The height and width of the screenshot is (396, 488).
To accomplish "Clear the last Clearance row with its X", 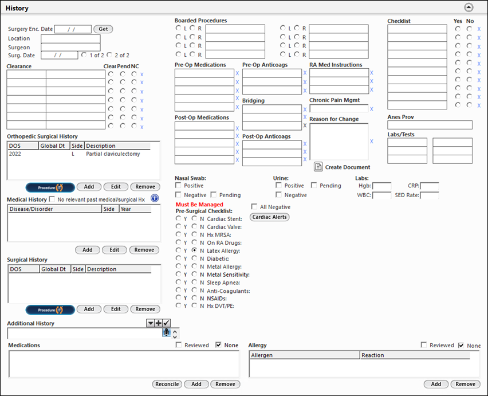I will [141, 127].
